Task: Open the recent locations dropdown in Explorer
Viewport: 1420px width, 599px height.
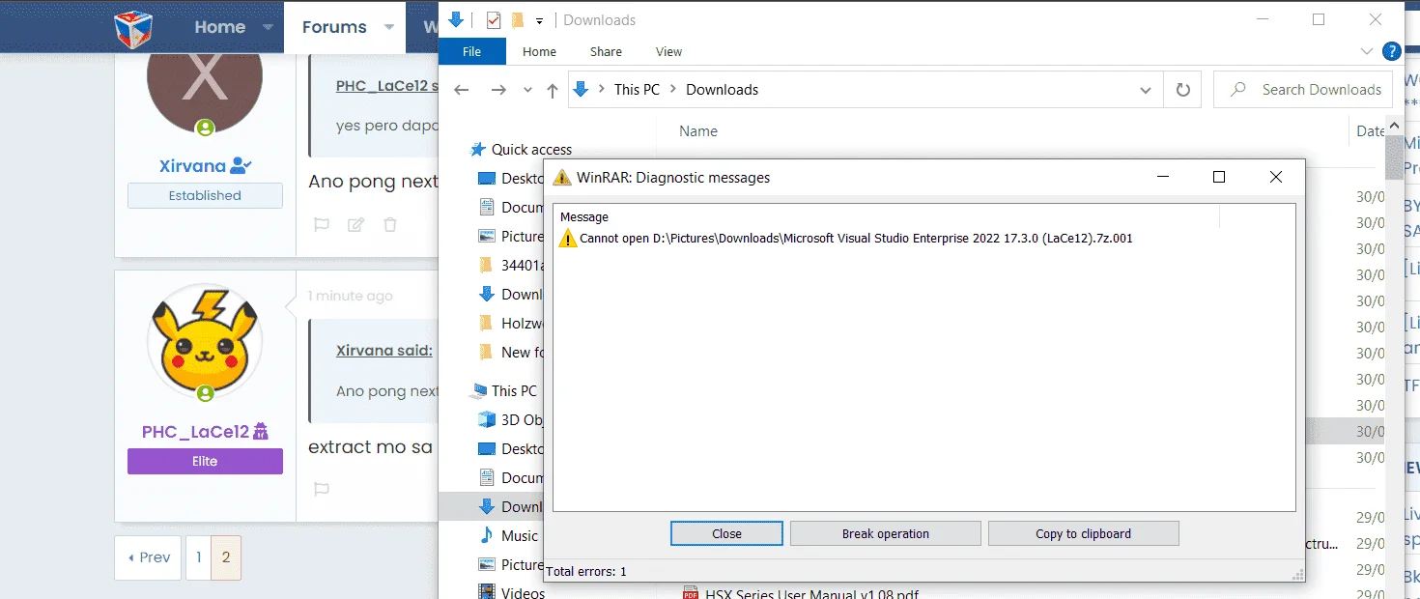Action: (x=527, y=90)
